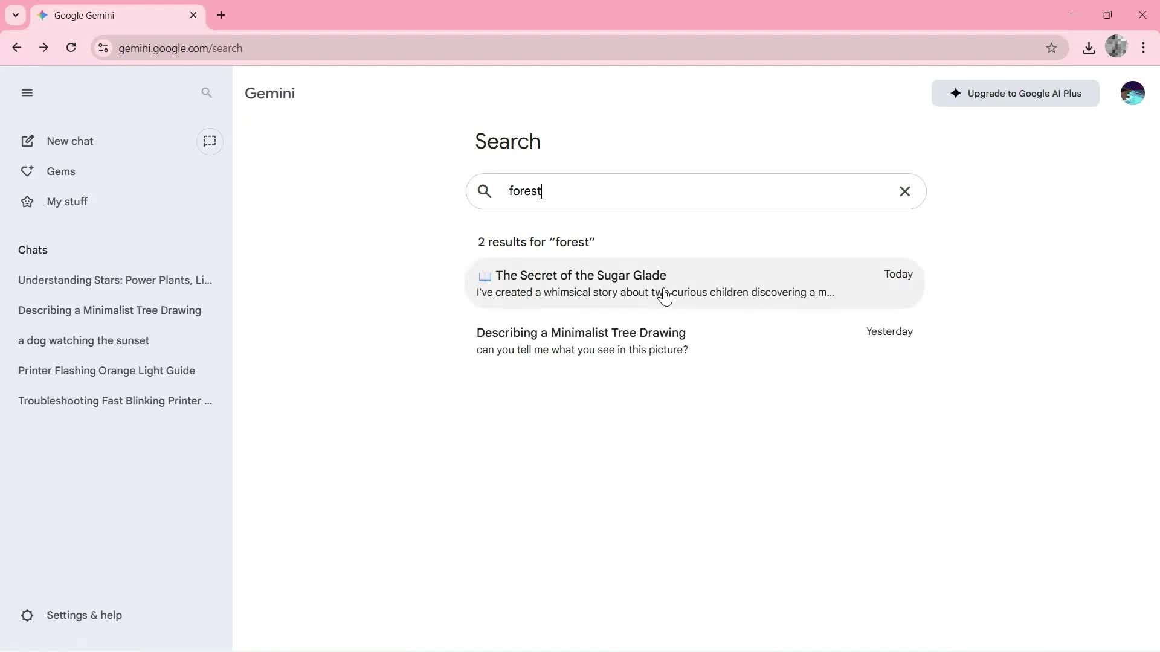Clear the search query with the X icon
The image size is (1160, 652).
[x=904, y=191]
